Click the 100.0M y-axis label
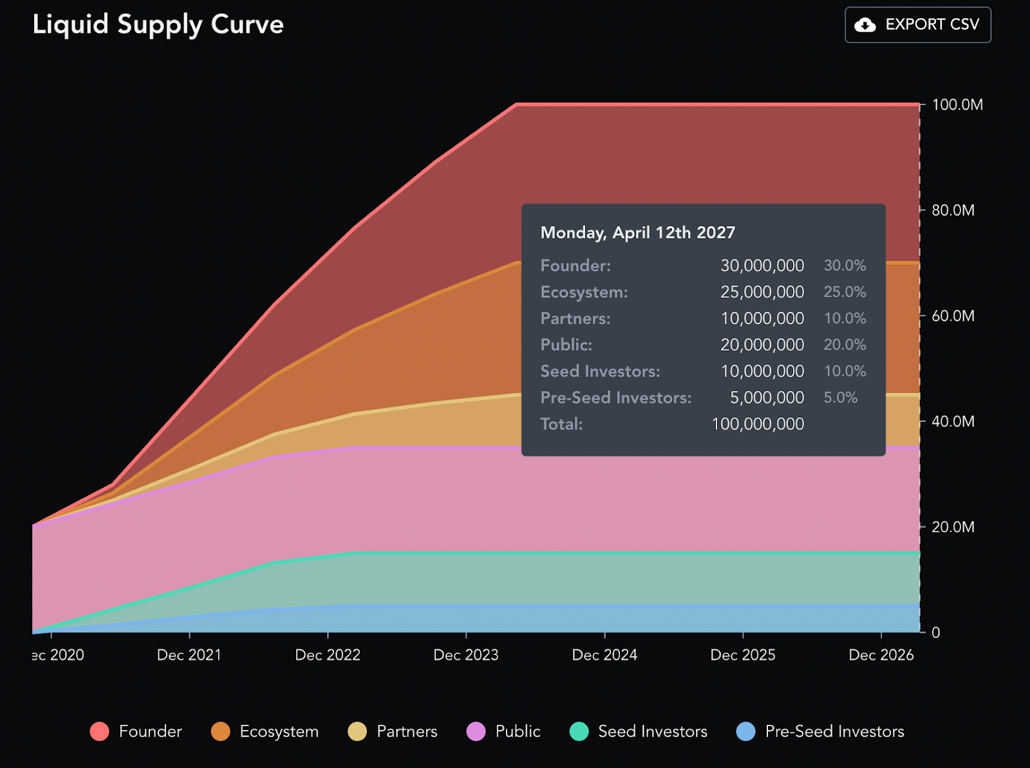The height and width of the screenshot is (768, 1030). pos(957,105)
